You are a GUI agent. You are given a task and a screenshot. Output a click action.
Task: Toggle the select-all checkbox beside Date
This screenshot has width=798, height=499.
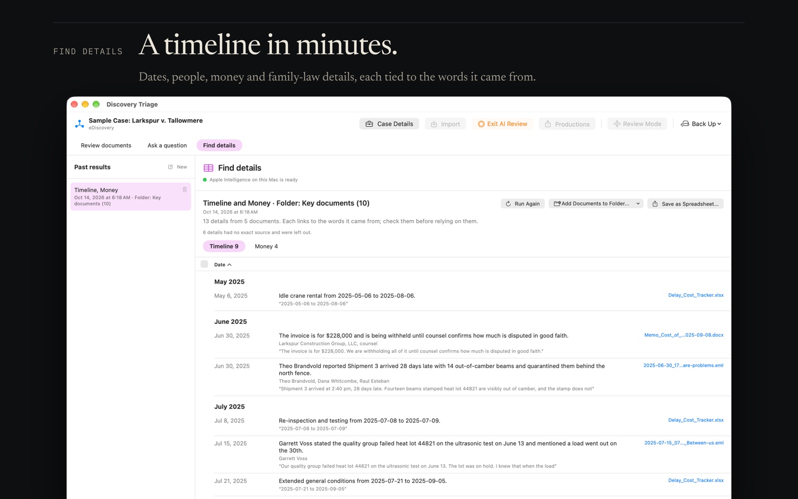point(204,264)
